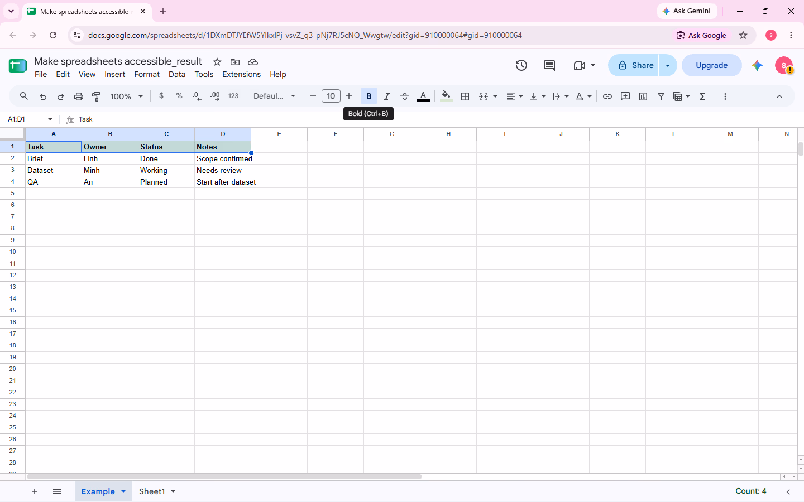Screen dimensions: 804x502
Task: Open the Format menu
Action: 147,74
